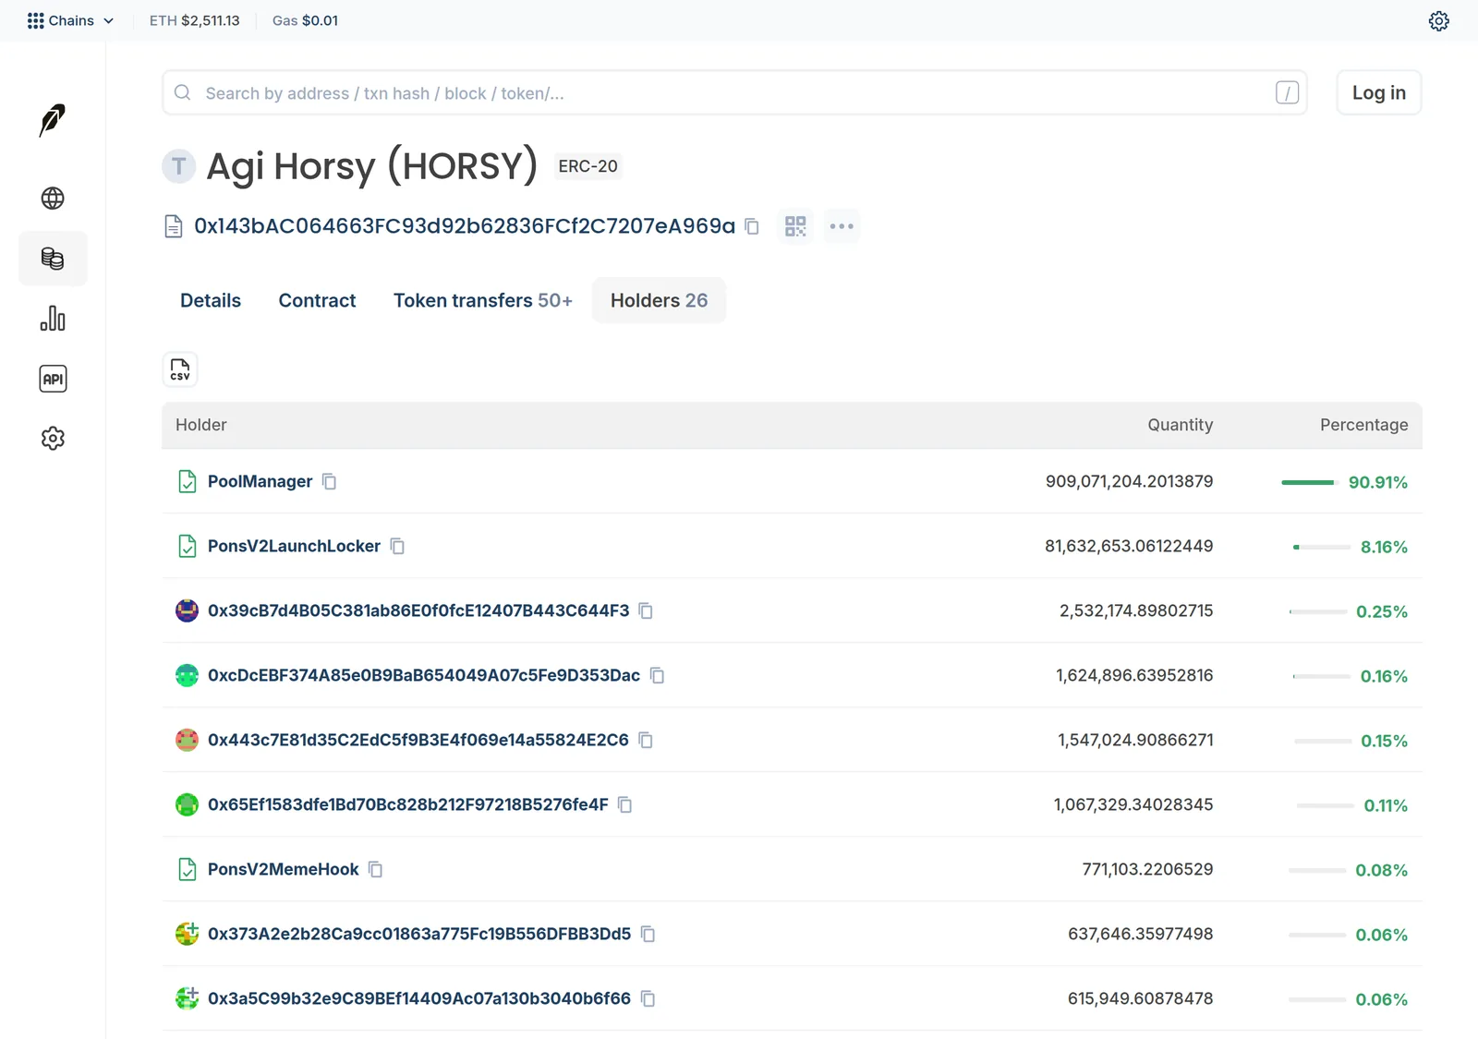Open the sidebar settings gear icon
Viewport: 1478px width, 1039px height.
pyautogui.click(x=53, y=438)
